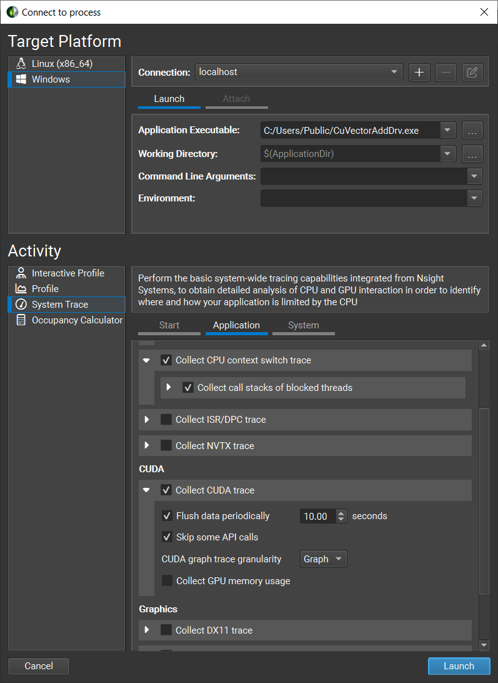Open the CUDA graph trace granularity dropdown
This screenshot has height=683, width=498.
click(x=322, y=559)
